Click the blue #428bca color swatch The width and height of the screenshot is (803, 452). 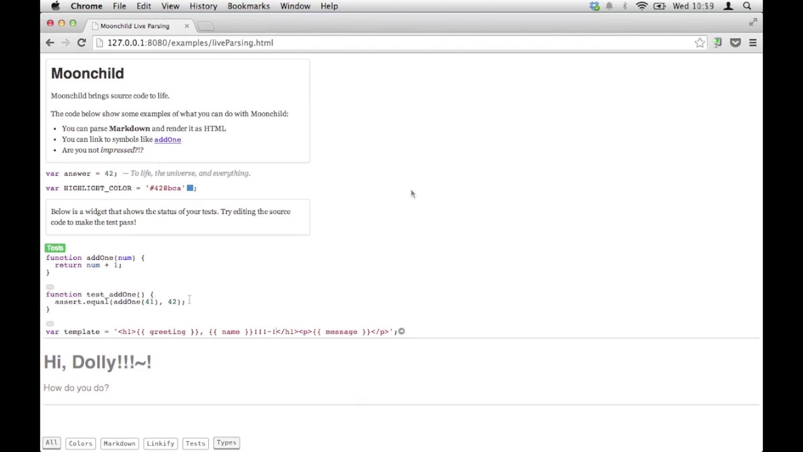click(x=190, y=188)
